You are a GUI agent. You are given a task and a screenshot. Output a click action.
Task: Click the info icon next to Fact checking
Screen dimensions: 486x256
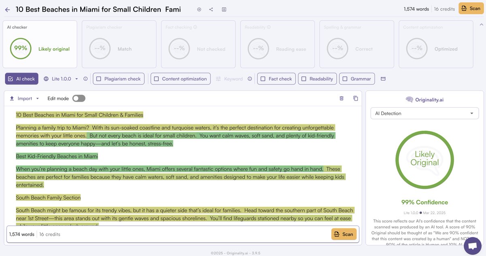point(195,27)
